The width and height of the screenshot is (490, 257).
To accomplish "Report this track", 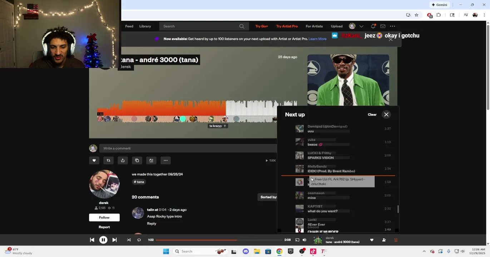I will click(x=104, y=227).
